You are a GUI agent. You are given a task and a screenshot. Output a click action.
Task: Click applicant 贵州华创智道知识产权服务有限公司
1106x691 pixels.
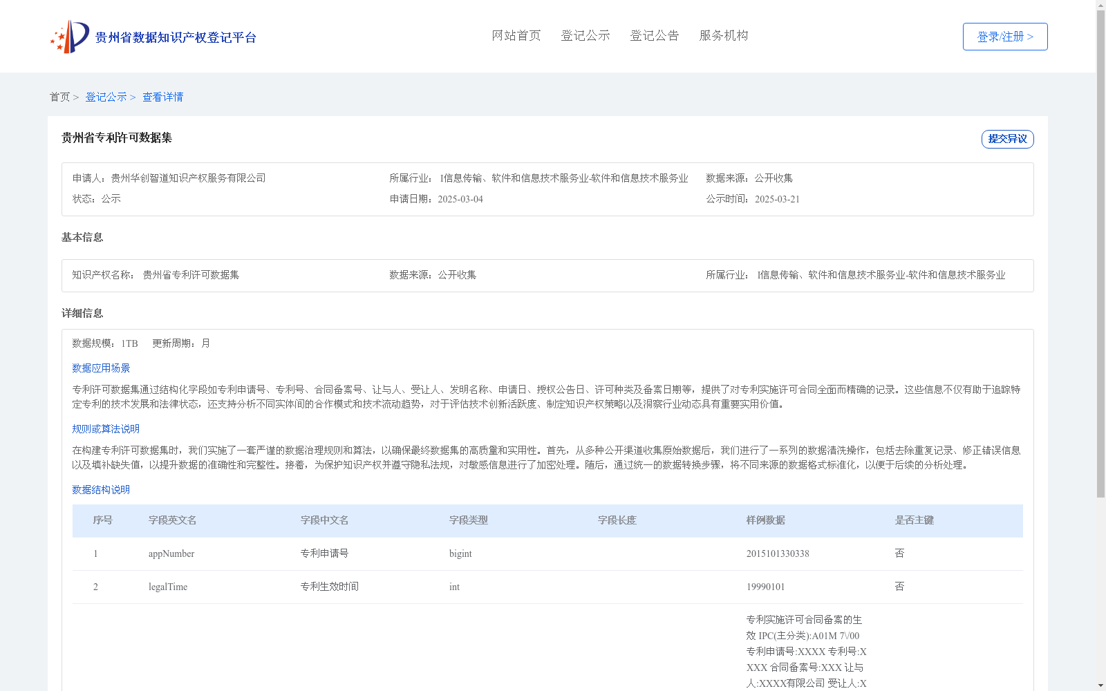(188, 178)
